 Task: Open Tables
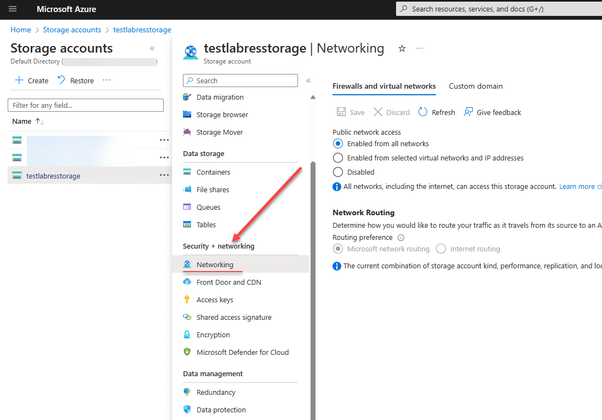tap(206, 225)
